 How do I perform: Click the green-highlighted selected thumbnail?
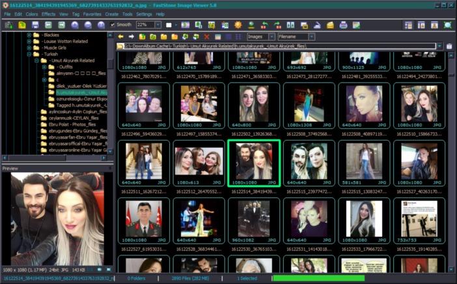253,162
